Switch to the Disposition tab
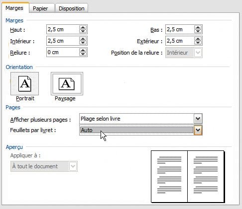This screenshot has height=209, width=242. tap(72, 8)
